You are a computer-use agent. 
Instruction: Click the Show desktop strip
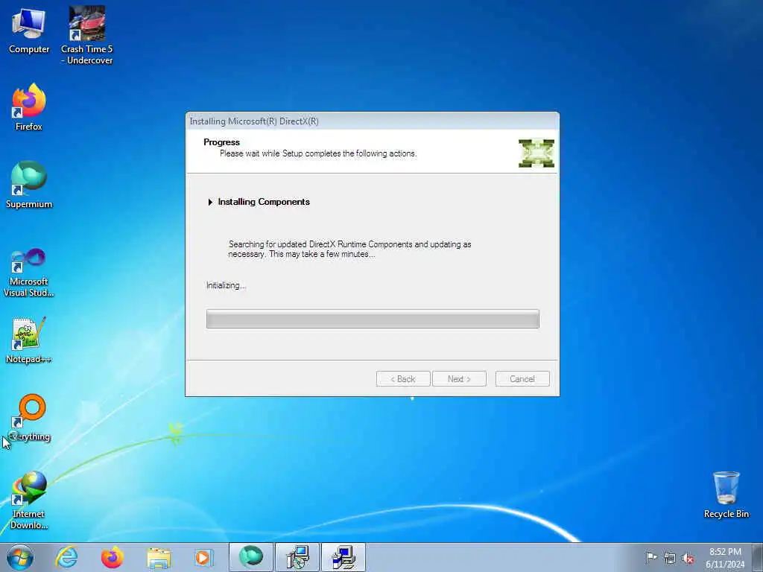tap(758, 557)
